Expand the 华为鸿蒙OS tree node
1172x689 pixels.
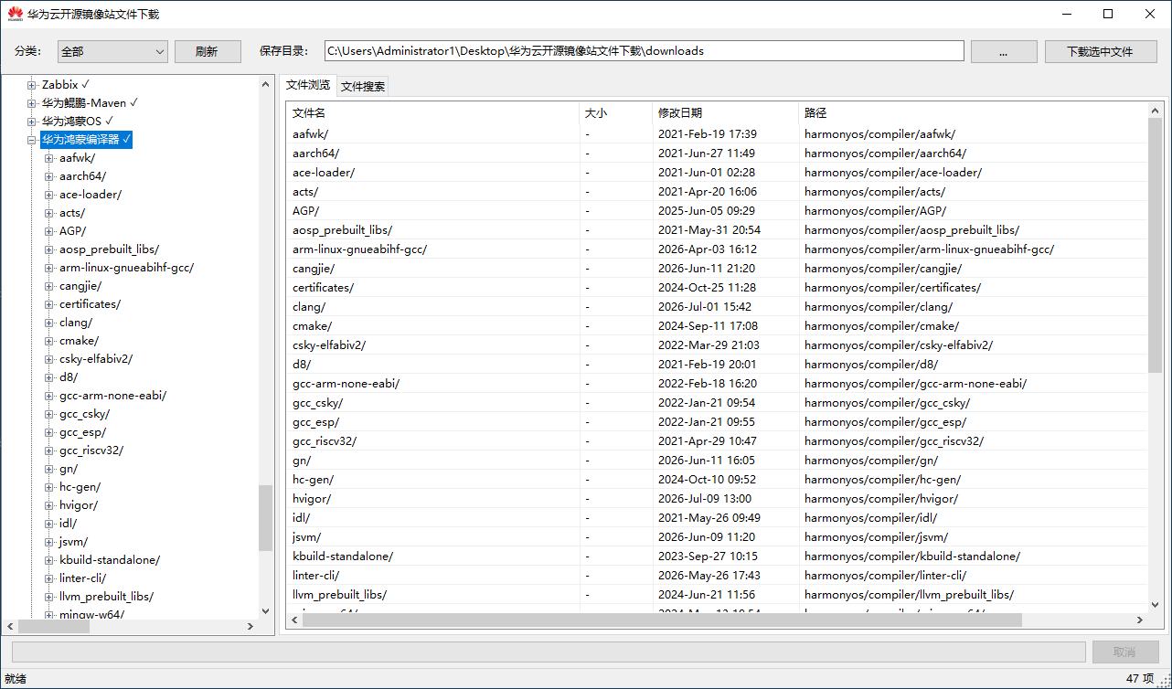coord(32,122)
